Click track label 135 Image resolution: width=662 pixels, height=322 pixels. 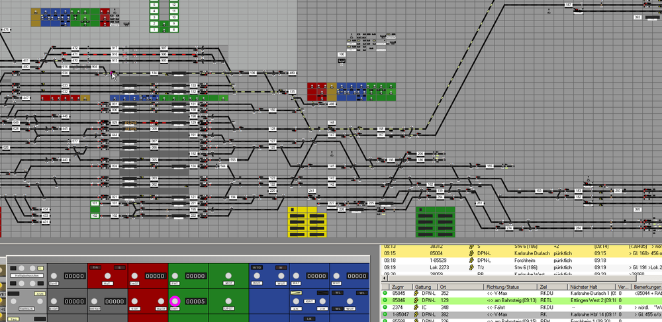(292, 91)
